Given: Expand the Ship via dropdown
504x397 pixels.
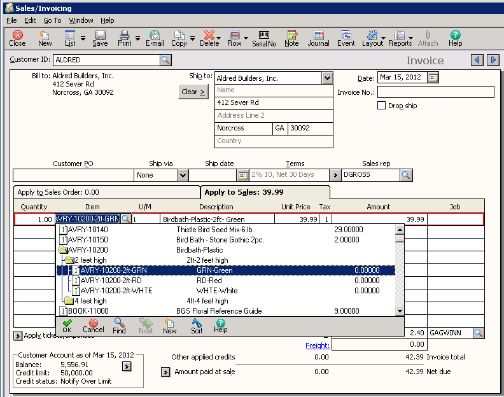Looking at the screenshot, I should coord(183,175).
